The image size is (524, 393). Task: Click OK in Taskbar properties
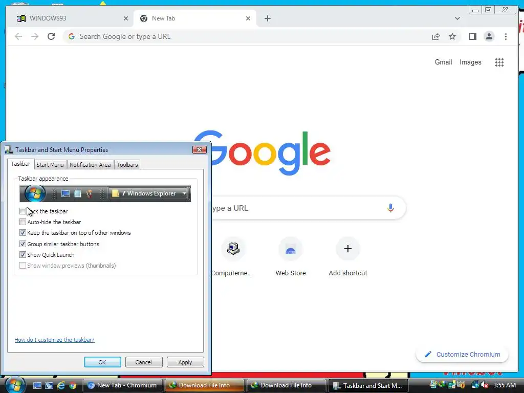pos(102,362)
